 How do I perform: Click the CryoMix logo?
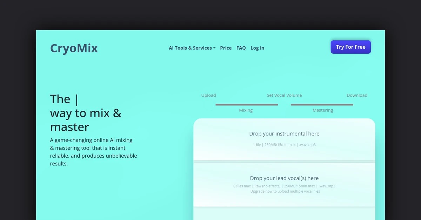(x=74, y=48)
